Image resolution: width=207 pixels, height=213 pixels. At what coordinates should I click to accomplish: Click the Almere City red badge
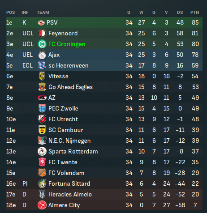pos(42,205)
